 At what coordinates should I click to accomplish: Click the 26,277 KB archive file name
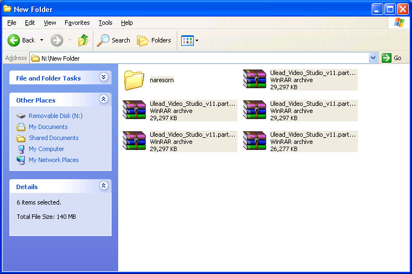313,135
